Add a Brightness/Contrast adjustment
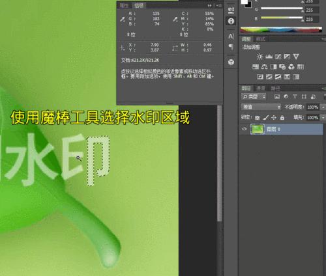This screenshot has width=326, height=276. click(259, 57)
